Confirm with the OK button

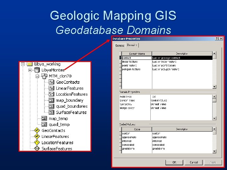(x=174, y=162)
